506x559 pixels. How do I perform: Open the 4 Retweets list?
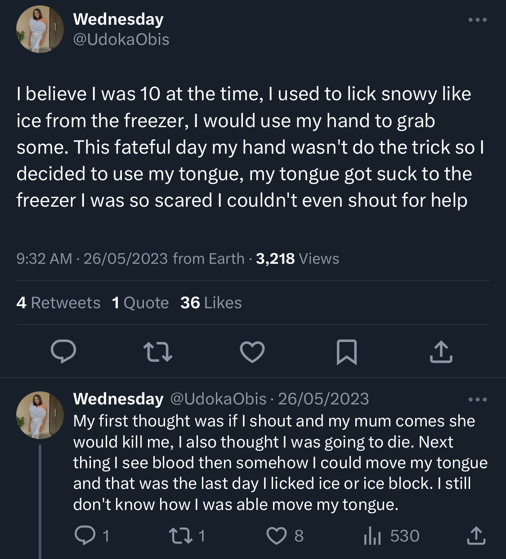(x=58, y=303)
